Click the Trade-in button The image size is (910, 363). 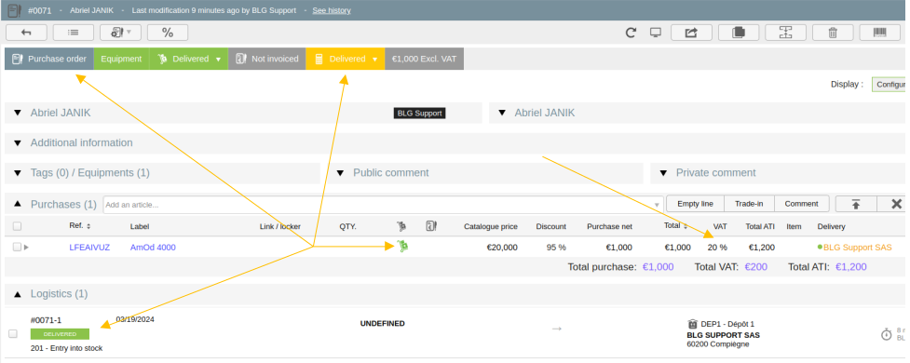[749, 204]
